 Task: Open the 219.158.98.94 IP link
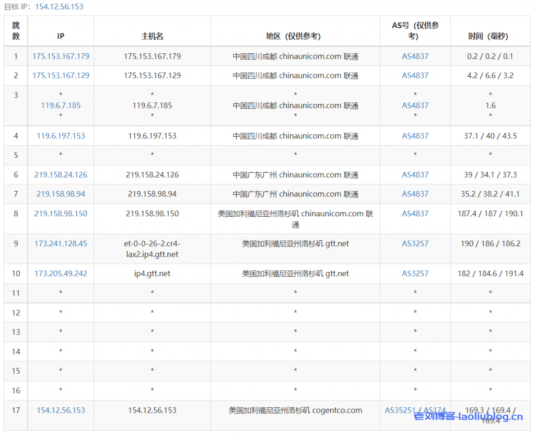[61, 194]
